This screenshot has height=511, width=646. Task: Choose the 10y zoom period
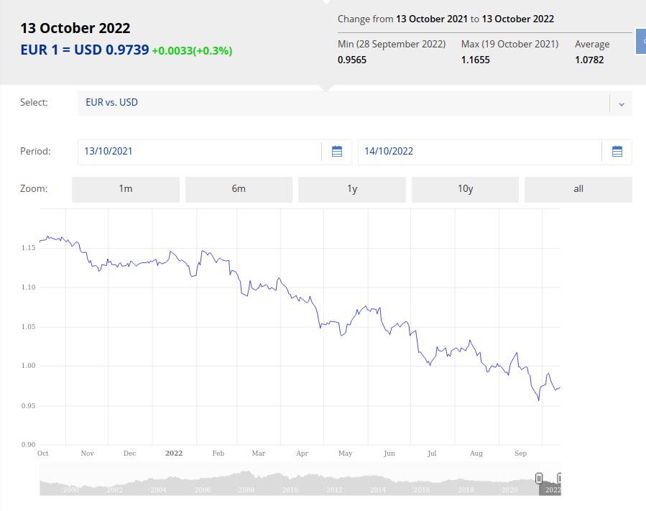(x=465, y=189)
